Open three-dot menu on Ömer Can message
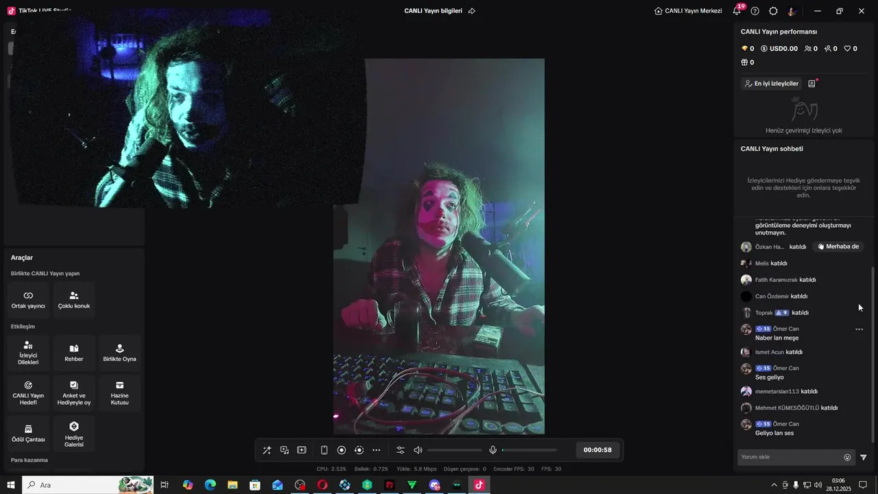The height and width of the screenshot is (494, 878). click(x=859, y=329)
